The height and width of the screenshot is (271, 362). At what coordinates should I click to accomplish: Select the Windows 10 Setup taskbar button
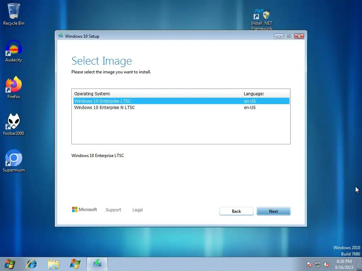pyautogui.click(x=97, y=264)
